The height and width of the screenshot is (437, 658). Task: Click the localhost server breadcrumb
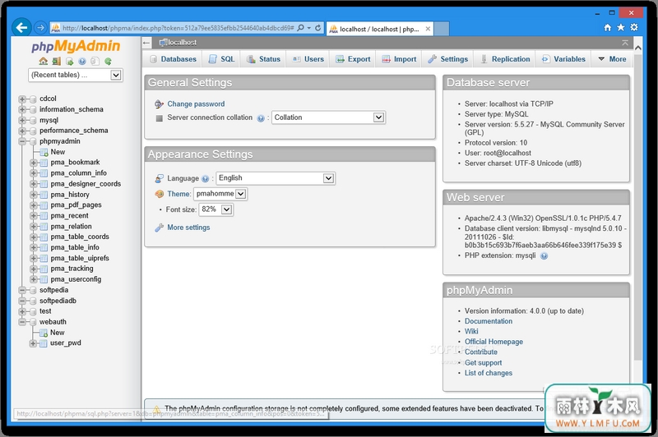coord(182,43)
